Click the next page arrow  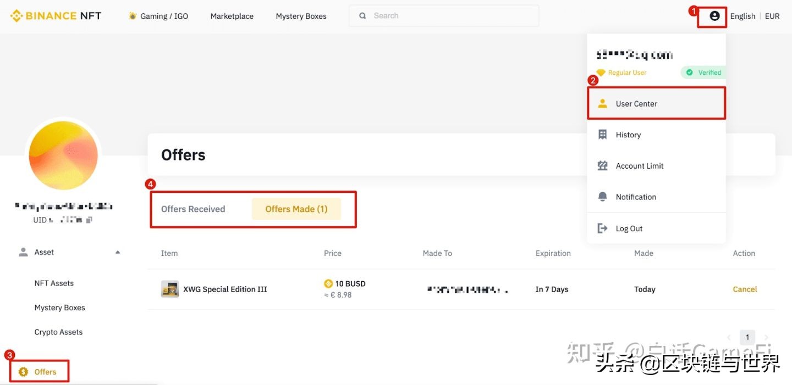pyautogui.click(x=766, y=337)
